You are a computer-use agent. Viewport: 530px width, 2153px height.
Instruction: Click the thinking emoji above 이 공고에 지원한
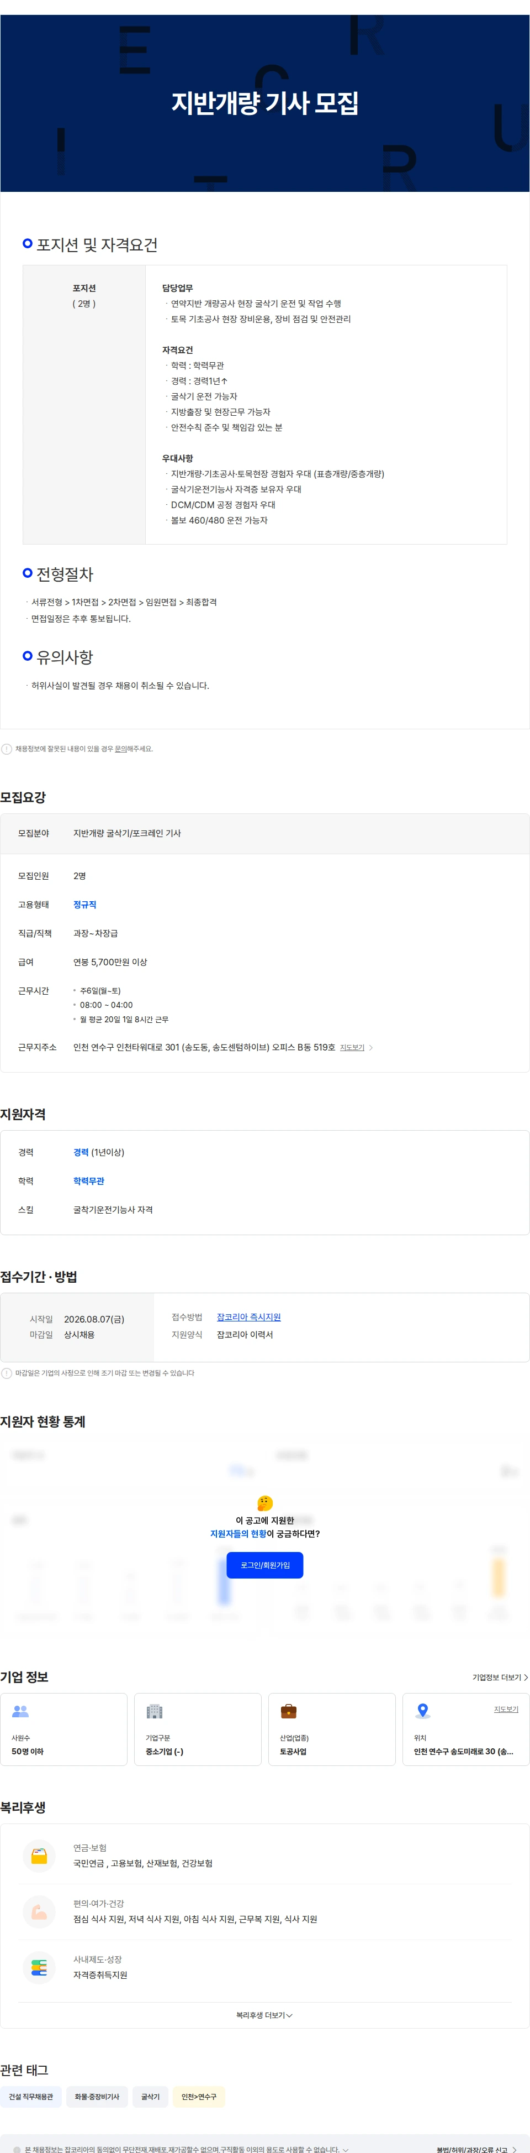click(264, 1503)
